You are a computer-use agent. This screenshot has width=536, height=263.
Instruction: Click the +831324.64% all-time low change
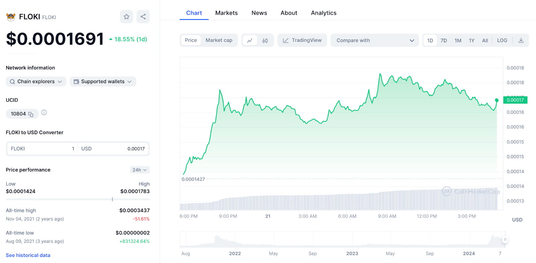click(135, 241)
